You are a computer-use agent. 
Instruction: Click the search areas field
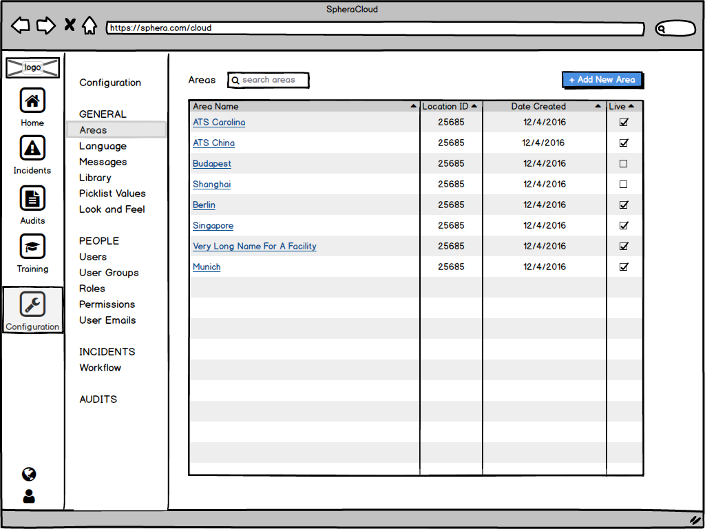pos(269,80)
